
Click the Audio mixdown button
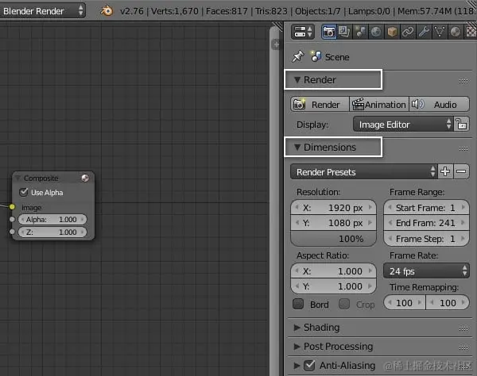(x=439, y=105)
